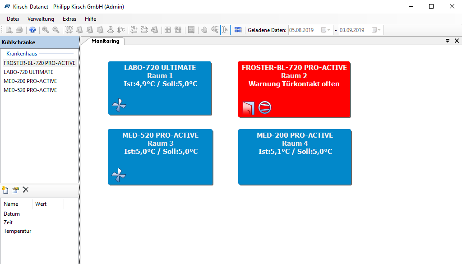
Task: Open print preview in the toolbar
Action: point(9,30)
